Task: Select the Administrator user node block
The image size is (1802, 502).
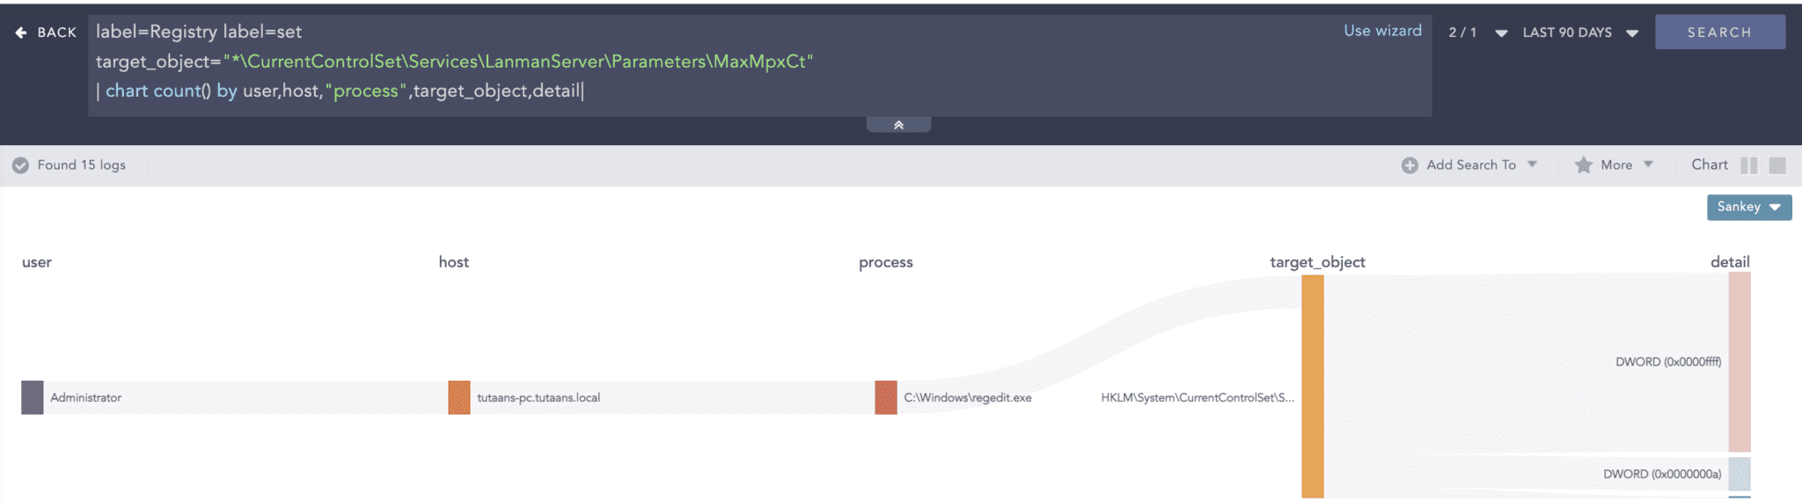Action: pyautogui.click(x=33, y=397)
